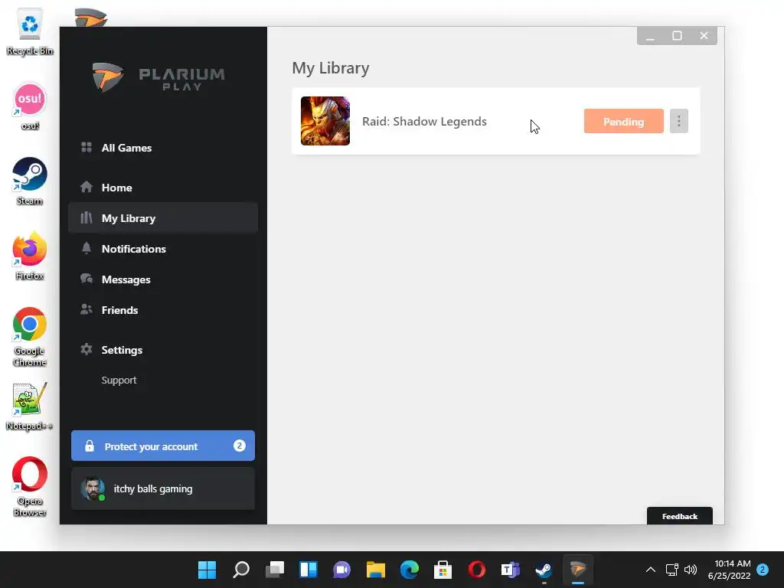The height and width of the screenshot is (588, 784).
Task: Open Opera on taskbar
Action: coord(476,570)
